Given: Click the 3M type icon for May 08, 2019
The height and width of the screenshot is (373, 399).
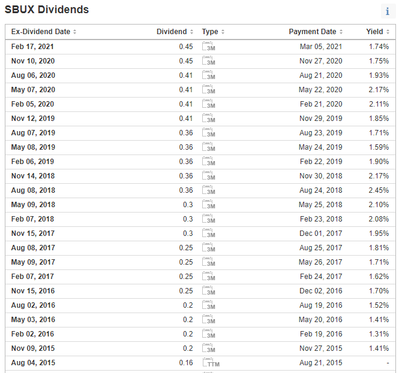Looking at the screenshot, I should coord(209,147).
